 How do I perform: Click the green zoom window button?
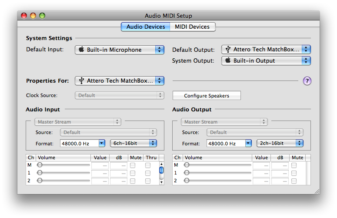(42, 16)
